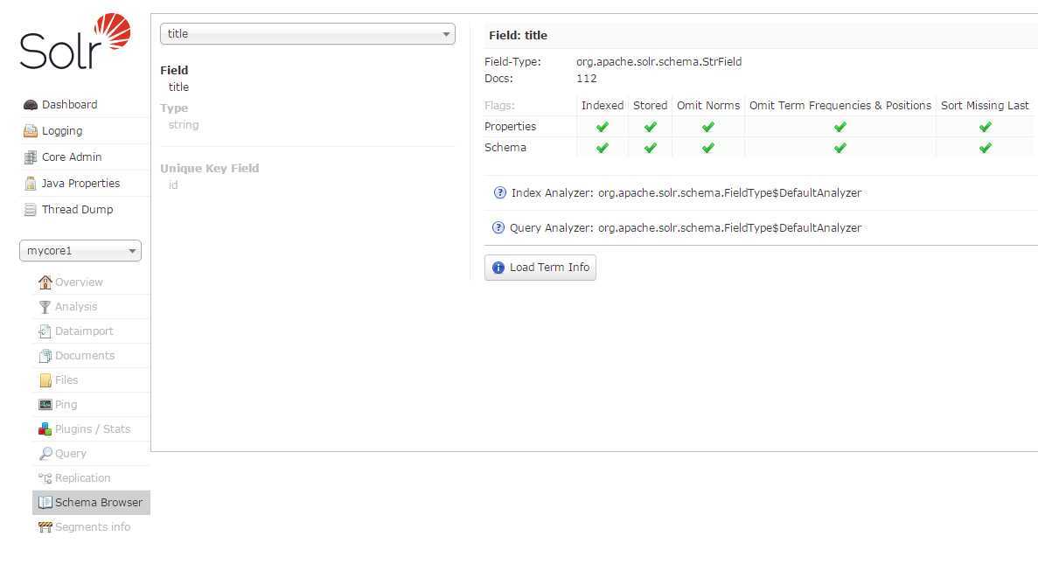Screen dimensions: 1038x585
Task: Click the Plugins / Stats blocks icon
Action: (x=45, y=429)
